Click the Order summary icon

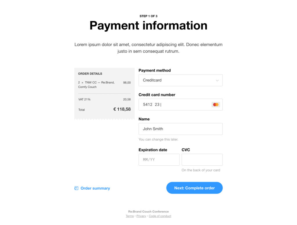point(76,188)
